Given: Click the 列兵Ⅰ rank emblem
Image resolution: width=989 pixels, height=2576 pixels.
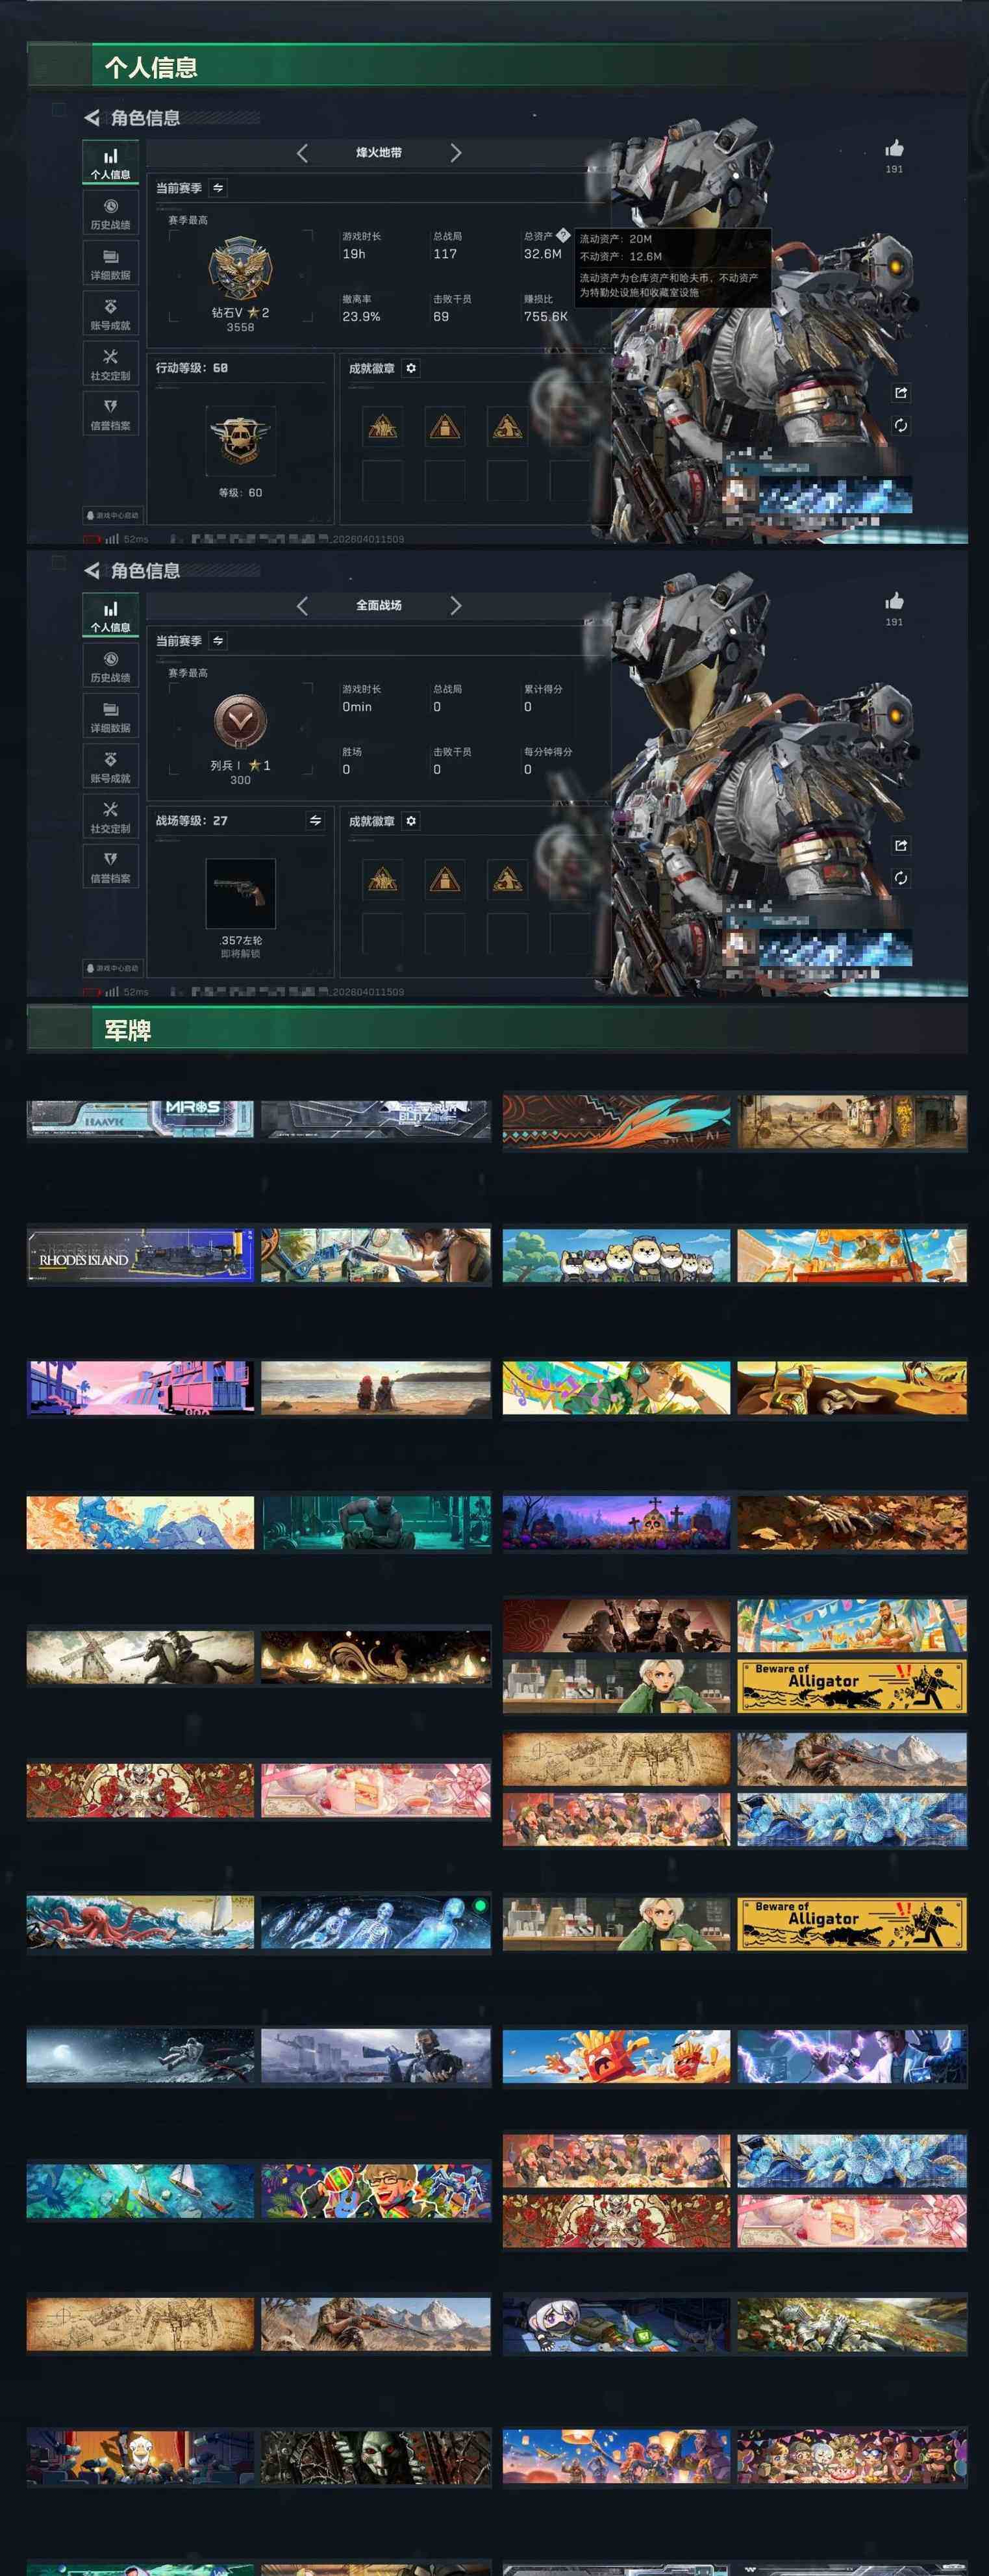Looking at the screenshot, I should (240, 722).
